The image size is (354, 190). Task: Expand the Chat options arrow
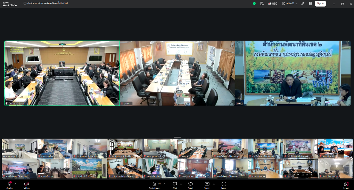tap(181, 184)
